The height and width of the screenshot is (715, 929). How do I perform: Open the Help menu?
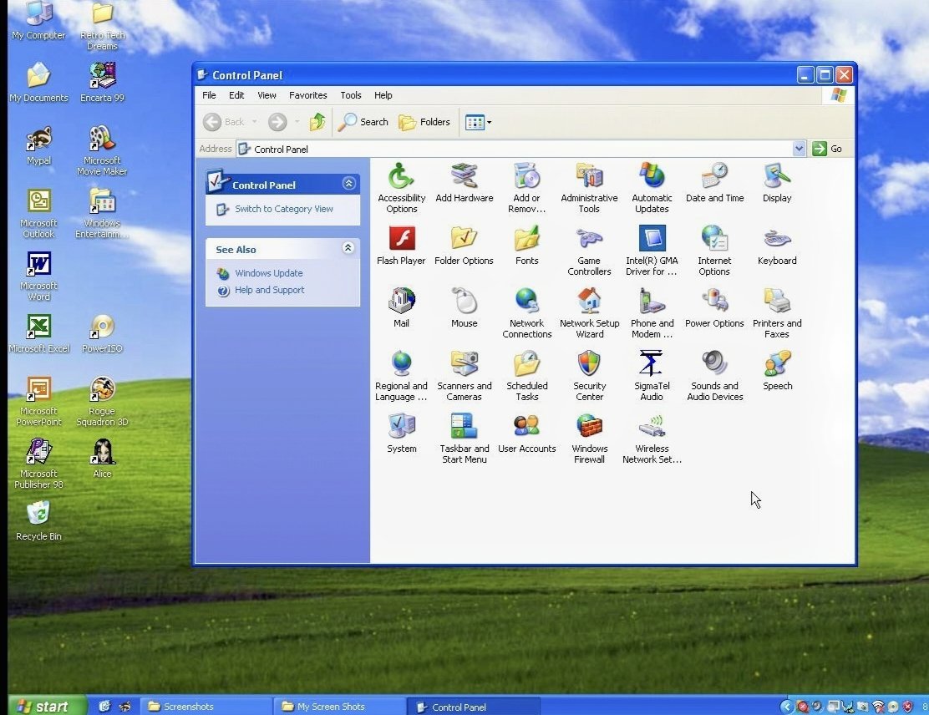click(x=383, y=95)
